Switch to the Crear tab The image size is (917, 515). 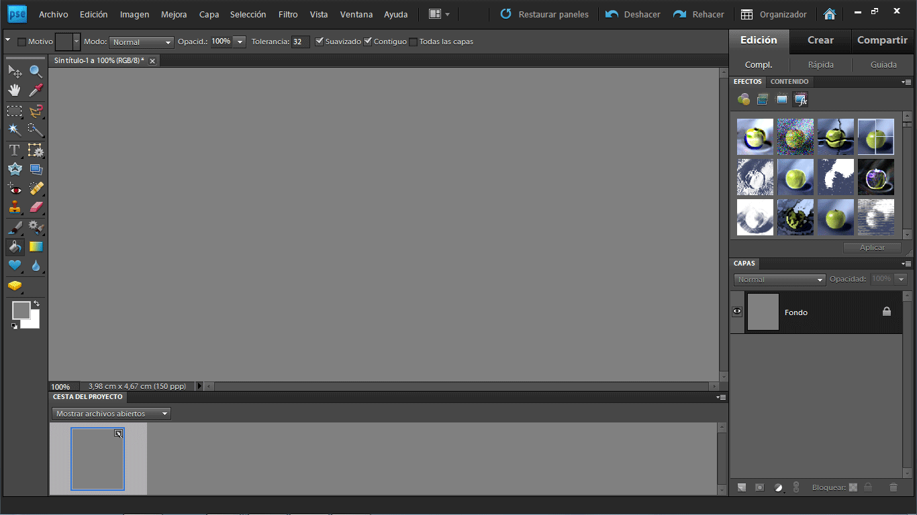pos(820,40)
